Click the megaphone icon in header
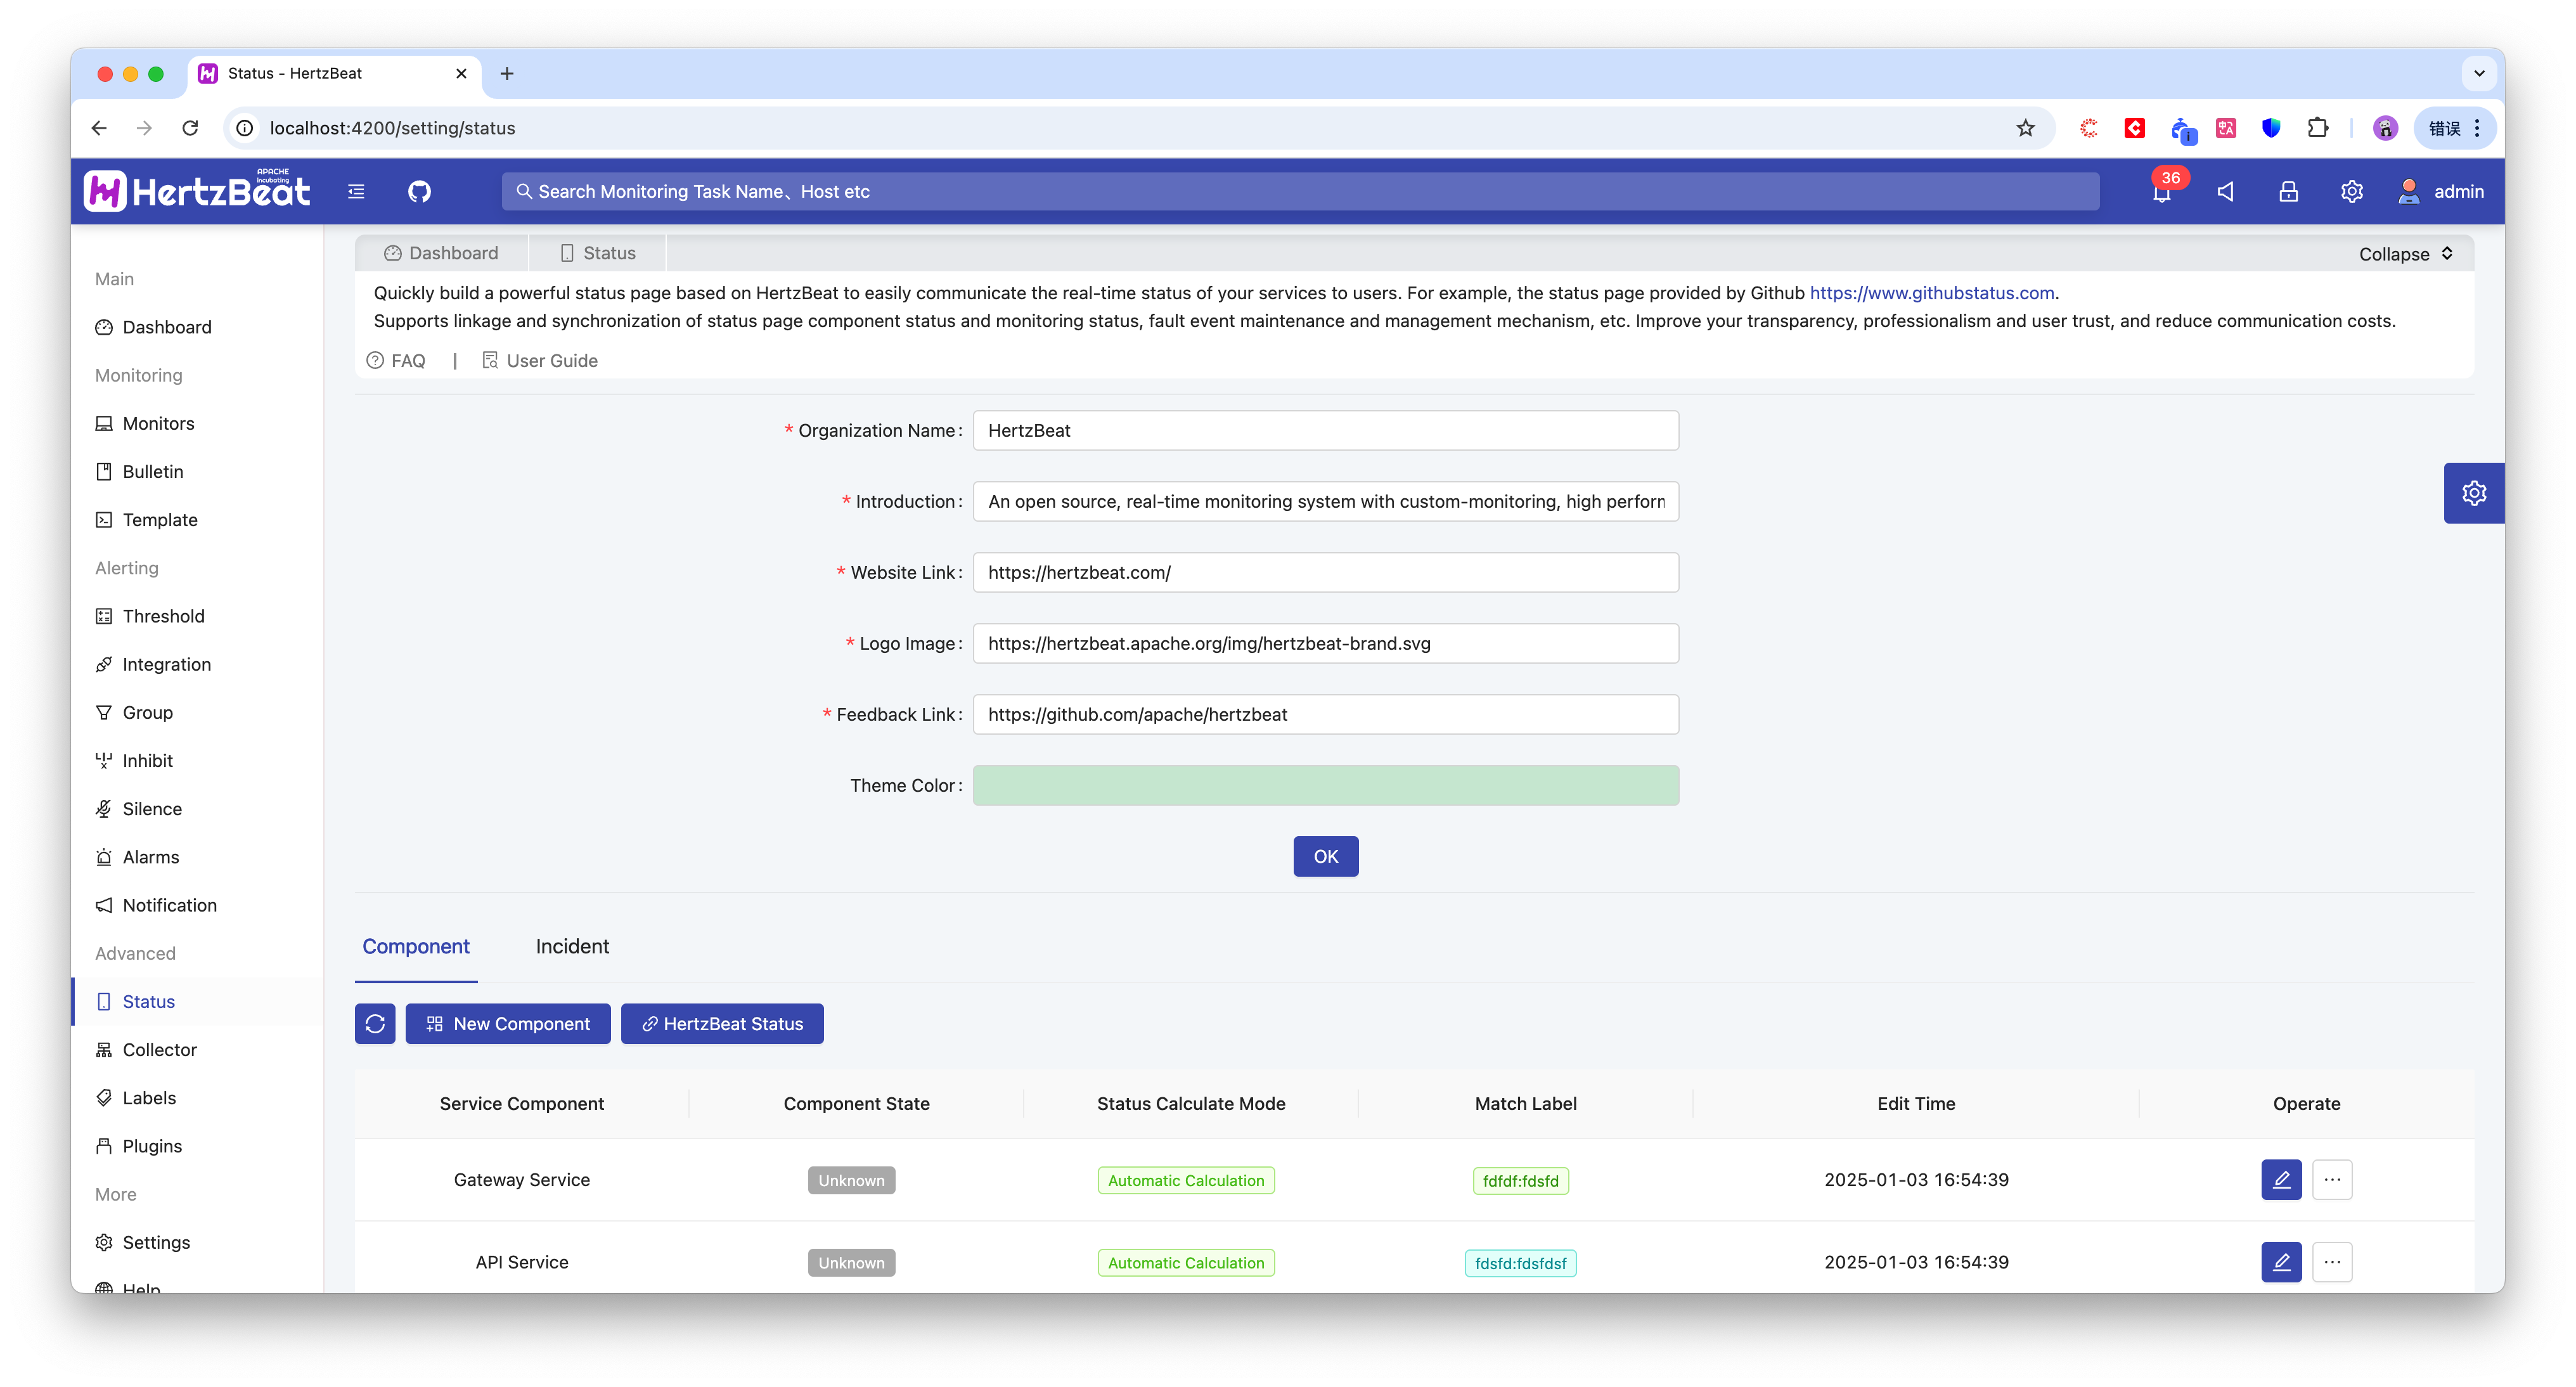 click(2225, 191)
